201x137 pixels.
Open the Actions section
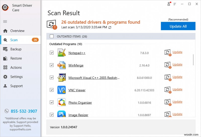pos(21,67)
